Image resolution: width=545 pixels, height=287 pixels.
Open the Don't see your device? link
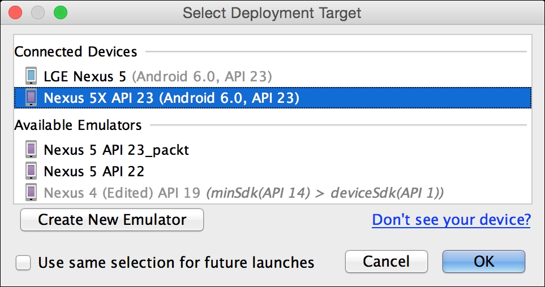(x=451, y=219)
